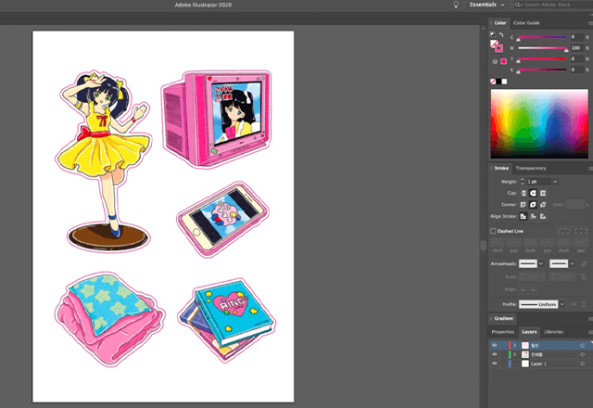Click the Black (K) slider track

tap(542, 70)
